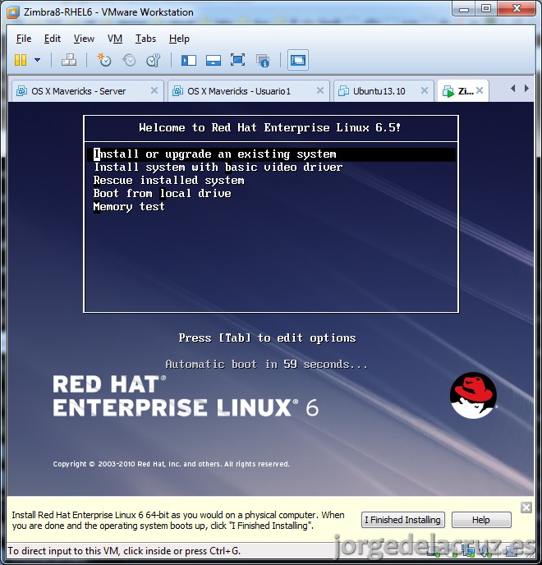Minimize the VMware Workstation window
The image size is (542, 565).
tap(464, 9)
